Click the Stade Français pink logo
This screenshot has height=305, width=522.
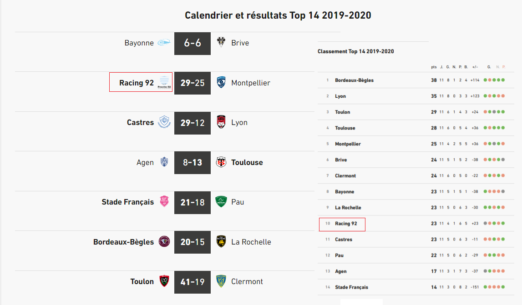coord(164,202)
